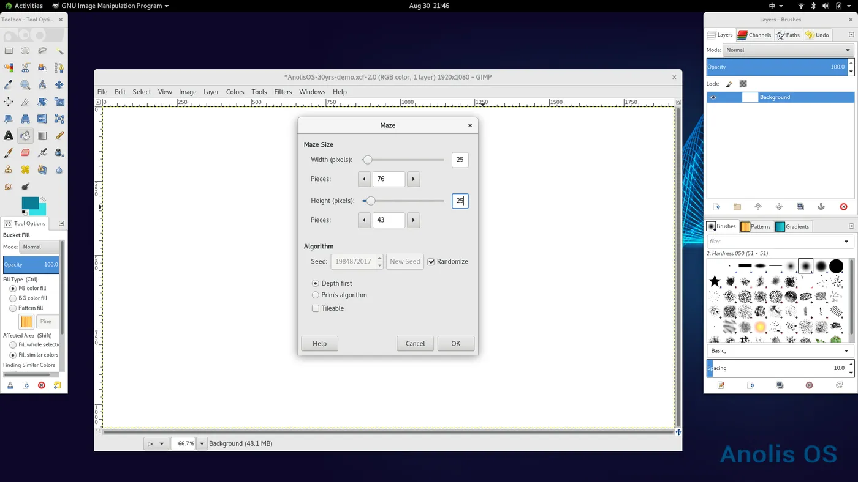Select Prim's algorithm radio button
The width and height of the screenshot is (858, 482).
point(316,295)
